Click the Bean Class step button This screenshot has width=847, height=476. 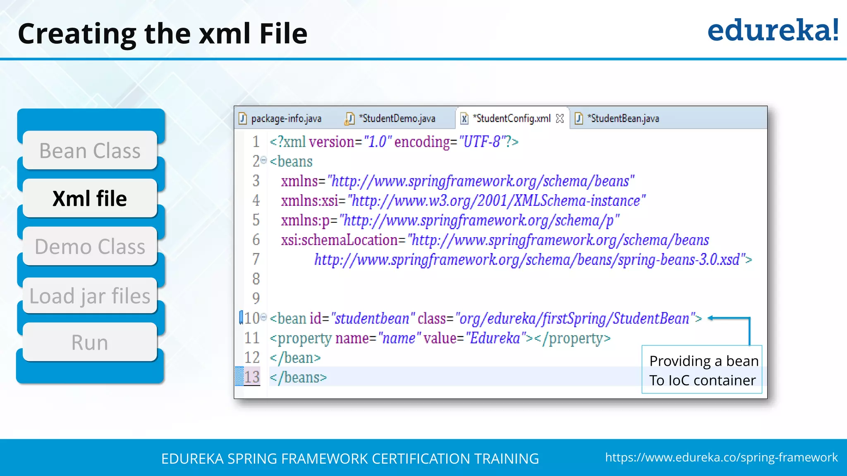tap(90, 150)
